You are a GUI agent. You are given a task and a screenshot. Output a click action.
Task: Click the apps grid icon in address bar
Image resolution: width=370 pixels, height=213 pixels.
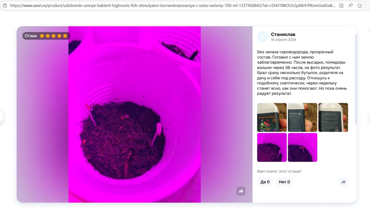pyautogui.click(x=341, y=5)
